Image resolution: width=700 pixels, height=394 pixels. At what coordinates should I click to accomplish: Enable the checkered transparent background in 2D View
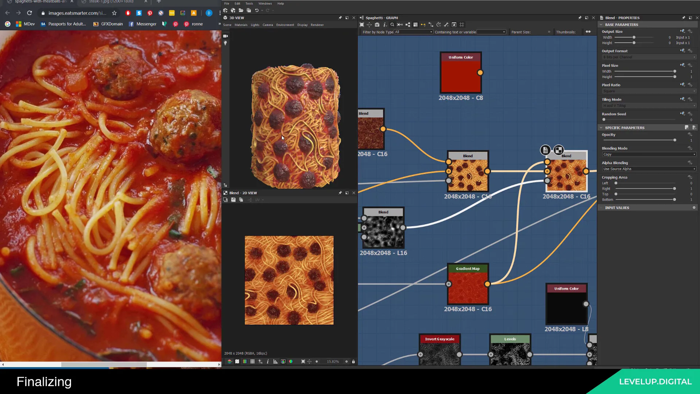(237, 362)
